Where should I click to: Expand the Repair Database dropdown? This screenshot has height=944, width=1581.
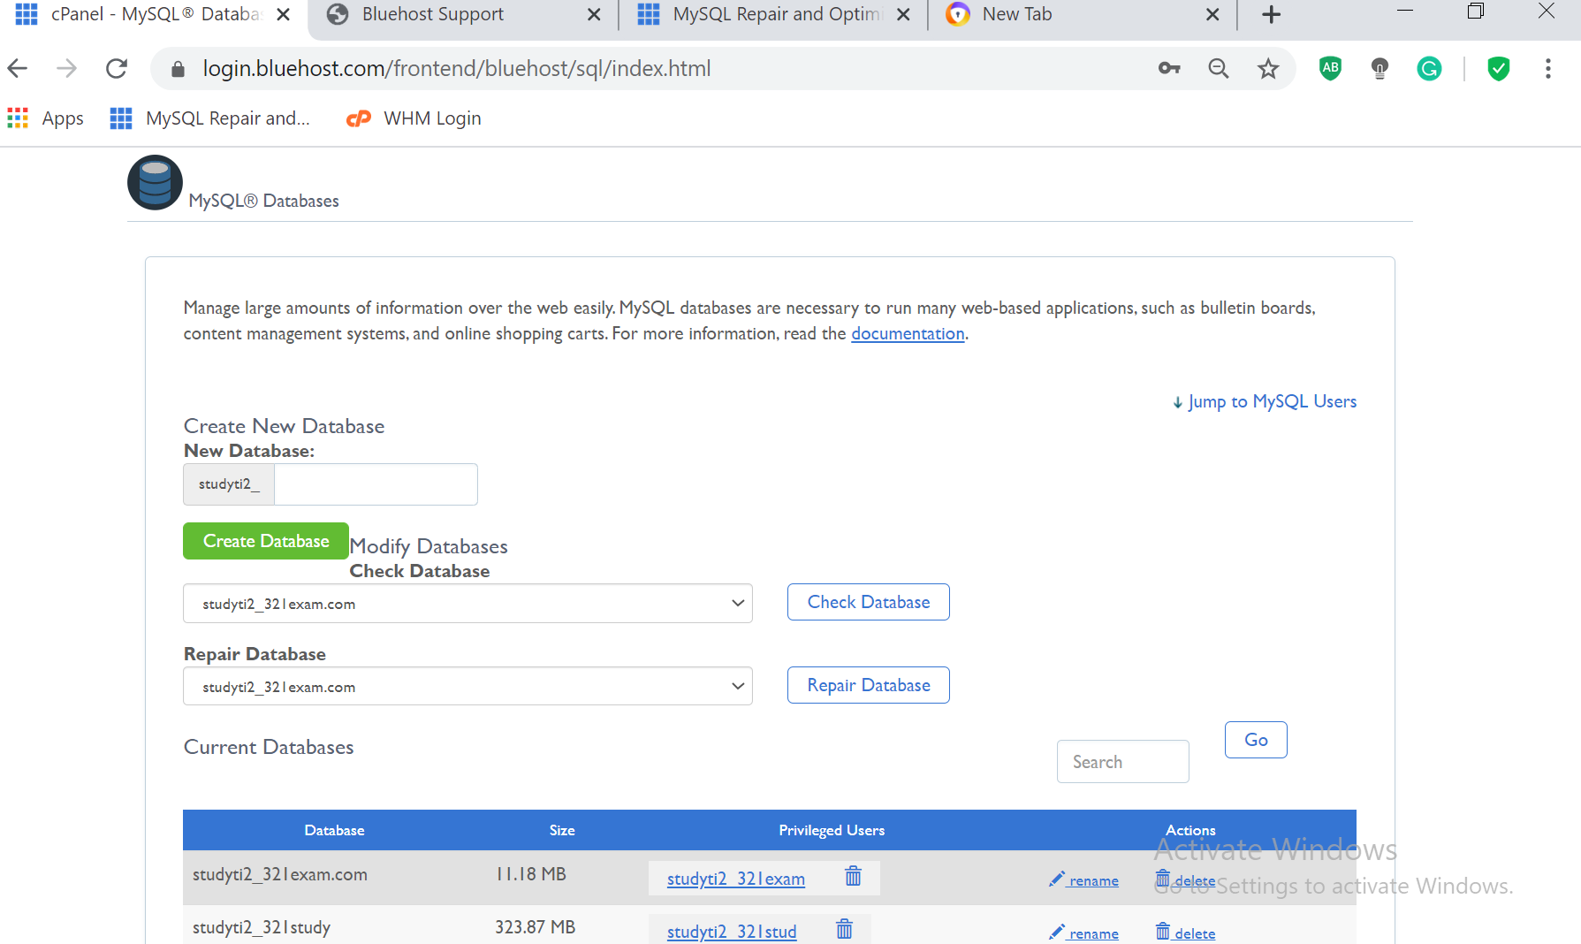[x=467, y=687]
